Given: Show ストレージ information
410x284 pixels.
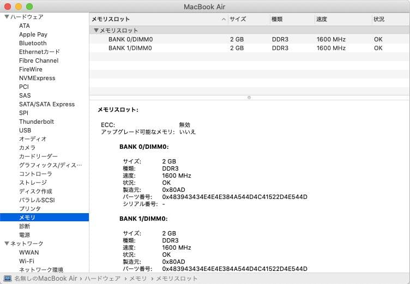Looking at the screenshot, I should coord(33,183).
